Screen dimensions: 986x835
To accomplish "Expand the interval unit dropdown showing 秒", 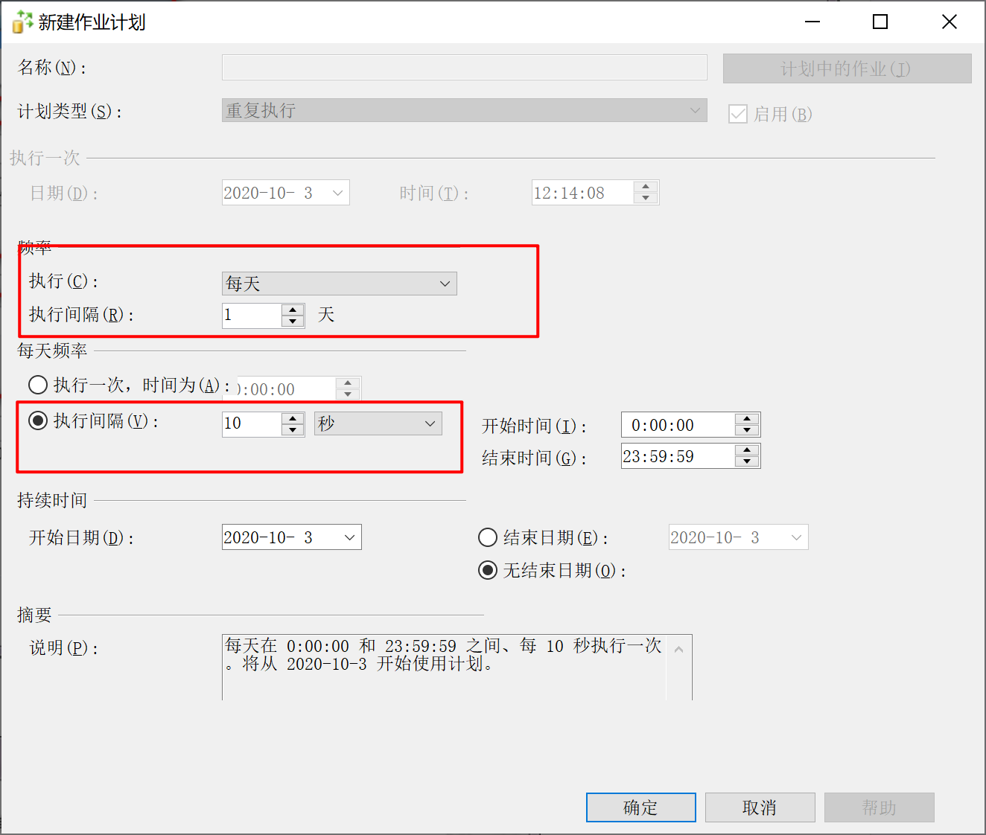I will 378,423.
